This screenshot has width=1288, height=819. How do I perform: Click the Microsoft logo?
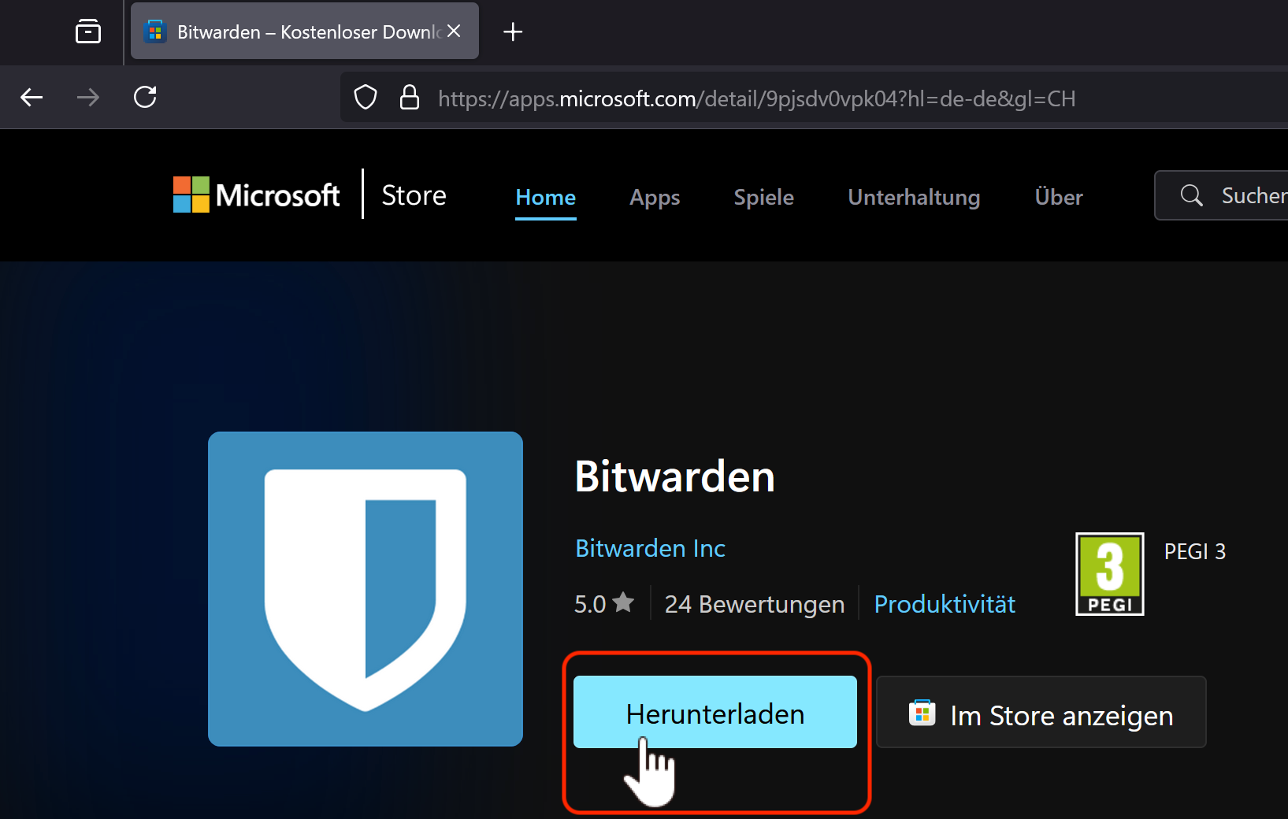257,195
